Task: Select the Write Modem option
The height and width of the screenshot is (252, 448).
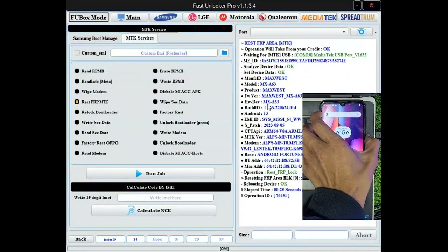Action: (169, 133)
